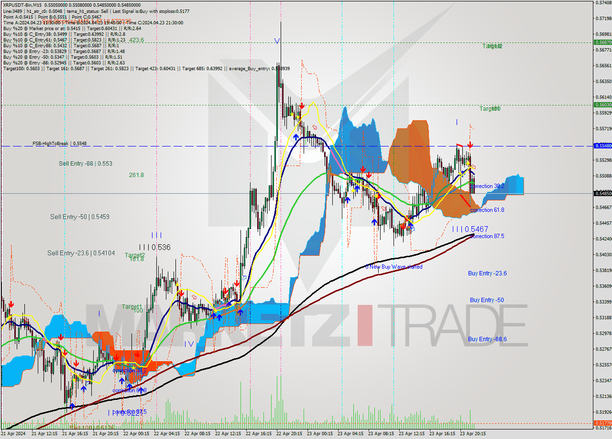Click the 0.5360 price axis value
Viewport: 612px width, 439px height.
(603, 286)
